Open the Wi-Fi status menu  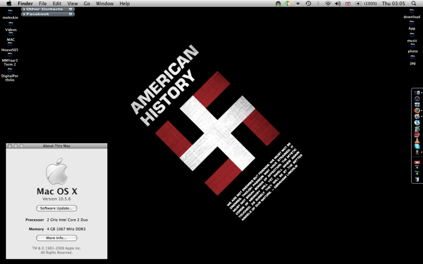coord(328,4)
